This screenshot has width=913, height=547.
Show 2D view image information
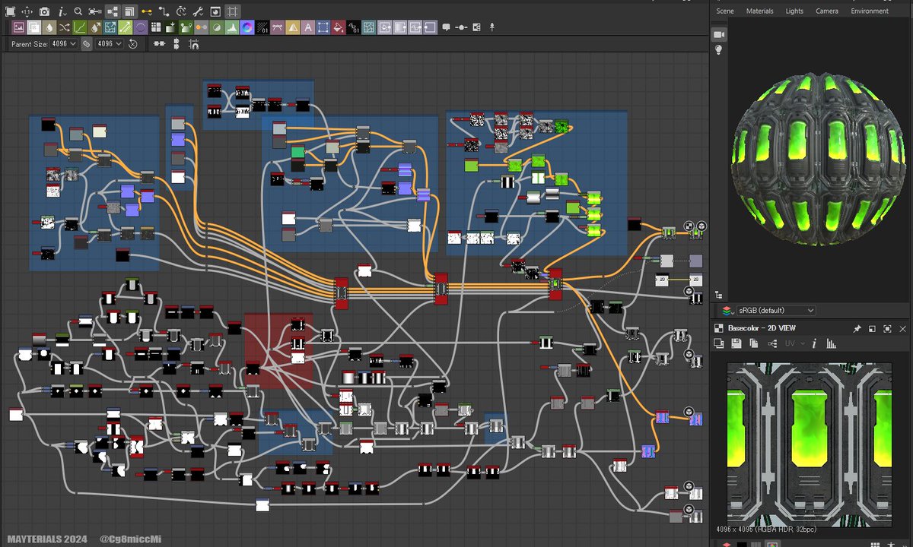814,343
